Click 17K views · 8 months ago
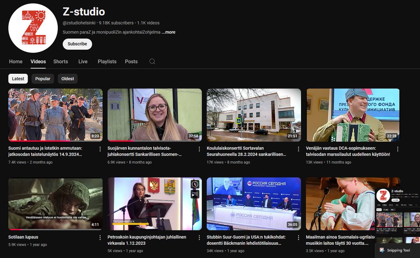Screen dimensions: 420x258 (x=228, y=162)
